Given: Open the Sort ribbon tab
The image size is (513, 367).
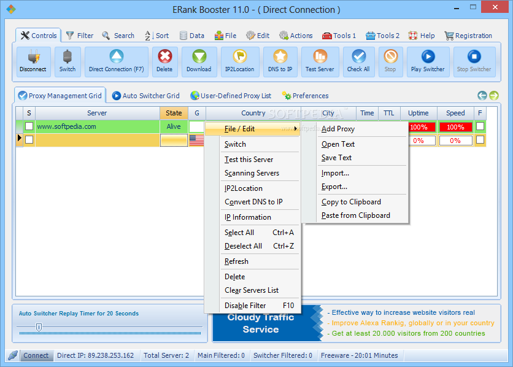Looking at the screenshot, I should coord(156,36).
